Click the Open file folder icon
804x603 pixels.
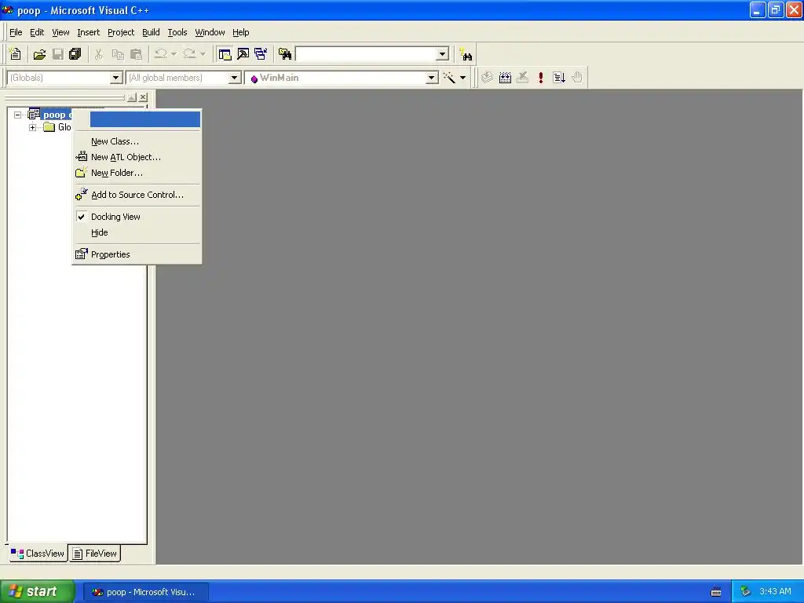coord(39,54)
